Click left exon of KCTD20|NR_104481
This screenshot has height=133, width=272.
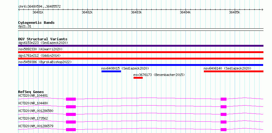tap(71, 99)
